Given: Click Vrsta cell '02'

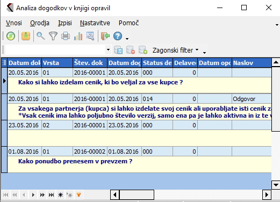Looking at the screenshot, I should pyautogui.click(x=58, y=125).
